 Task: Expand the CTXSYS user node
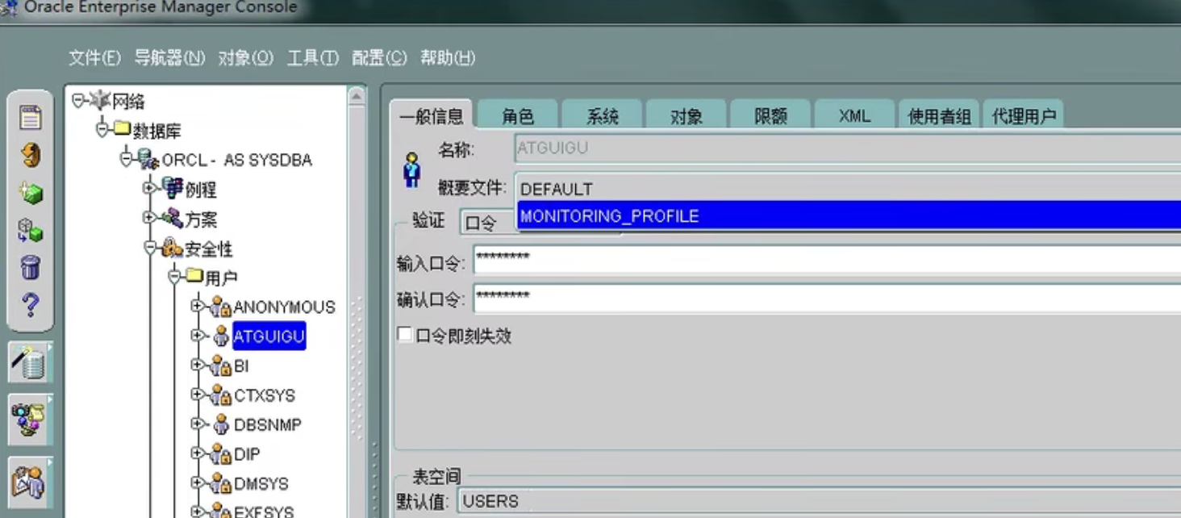pos(198,394)
